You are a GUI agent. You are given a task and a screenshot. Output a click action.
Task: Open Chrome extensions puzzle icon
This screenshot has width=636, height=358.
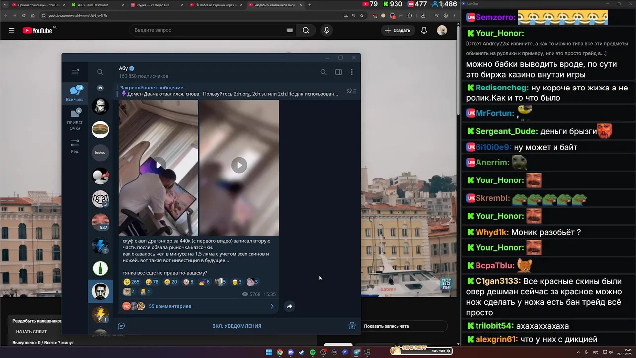point(410,15)
